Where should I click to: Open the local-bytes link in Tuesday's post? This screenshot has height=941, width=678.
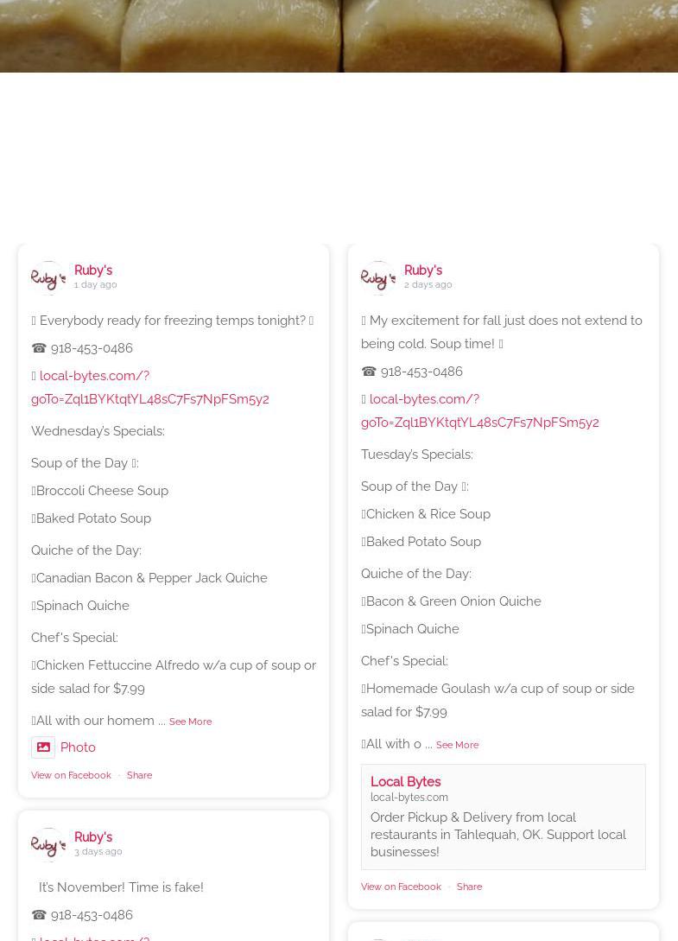(x=479, y=411)
